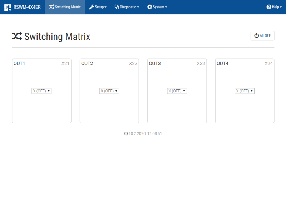Click the OUT1 panel title
The image size is (286, 214).
19,64
